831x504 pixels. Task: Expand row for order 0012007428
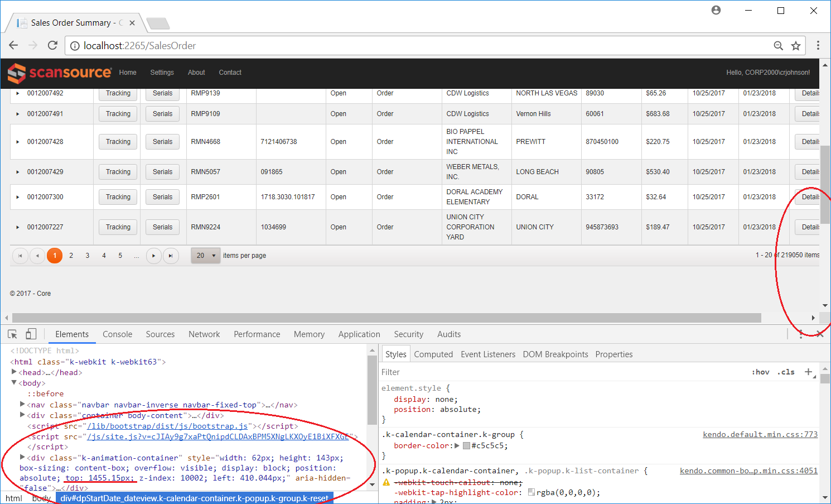pyautogui.click(x=18, y=142)
